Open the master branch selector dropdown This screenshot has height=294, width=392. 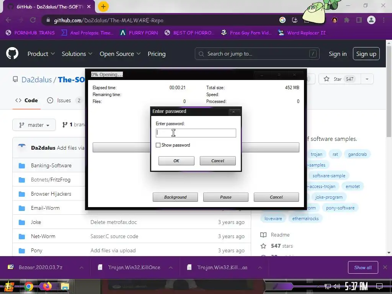click(34, 125)
